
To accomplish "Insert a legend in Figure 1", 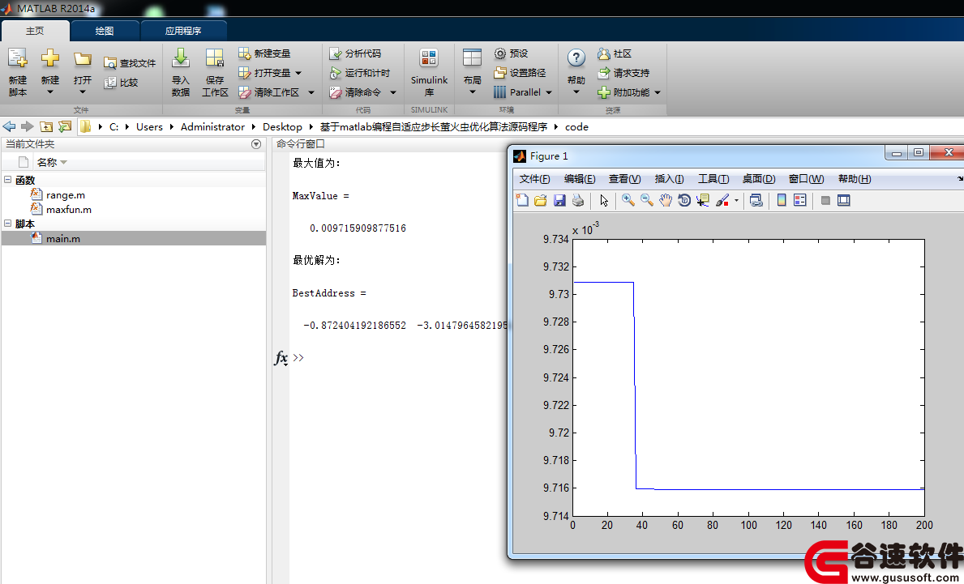I will click(x=800, y=200).
